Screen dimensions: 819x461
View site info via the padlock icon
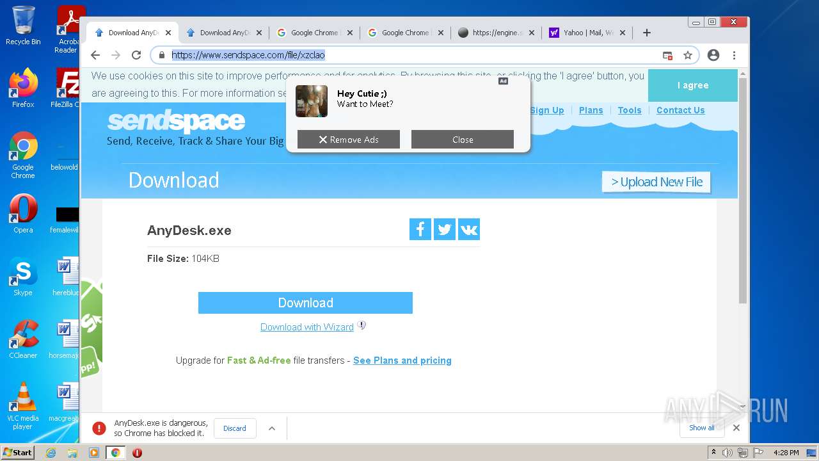[162, 55]
